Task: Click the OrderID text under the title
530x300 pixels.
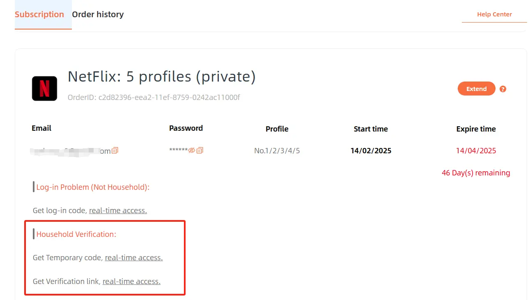Action: click(x=154, y=98)
